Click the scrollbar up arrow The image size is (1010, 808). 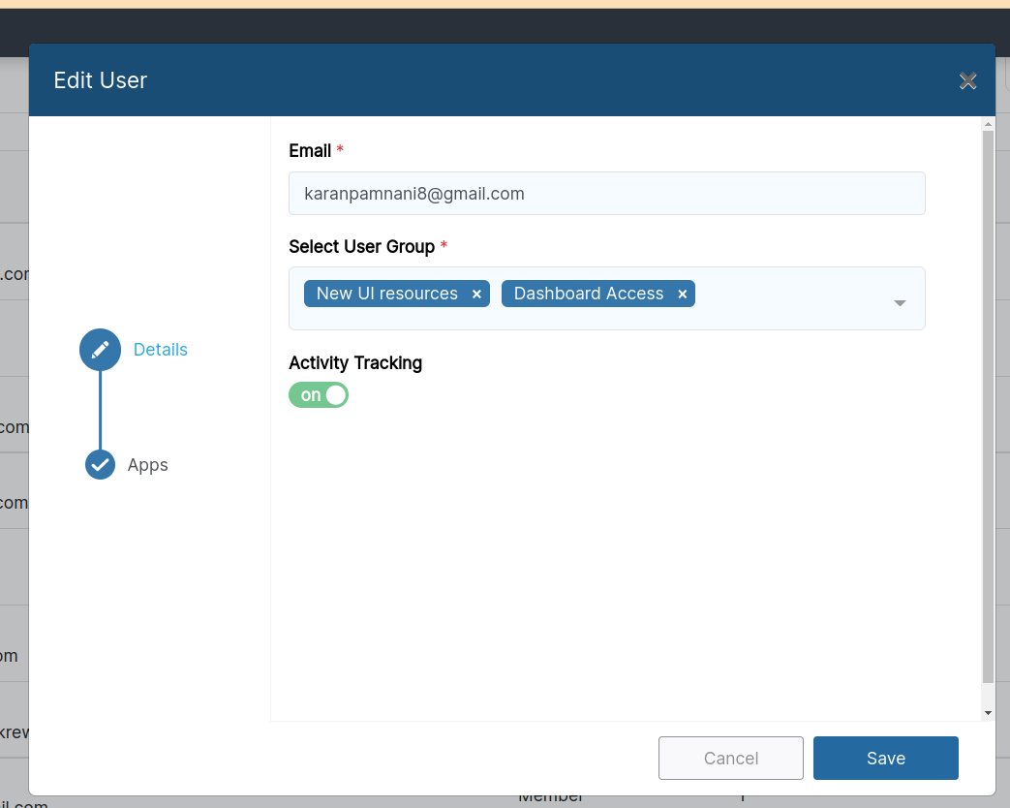click(x=988, y=123)
